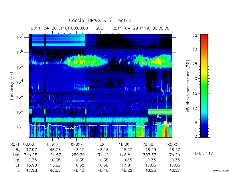This screenshot has width=229, height=172.
Task: Click the Rs value 48.12
Action: pyautogui.click(x=79, y=150)
